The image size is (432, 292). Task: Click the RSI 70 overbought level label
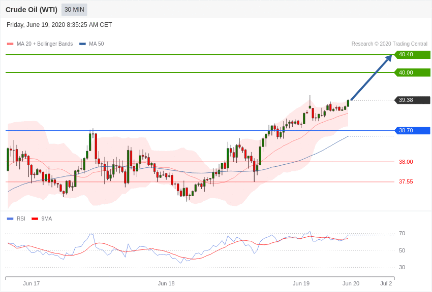coord(402,234)
